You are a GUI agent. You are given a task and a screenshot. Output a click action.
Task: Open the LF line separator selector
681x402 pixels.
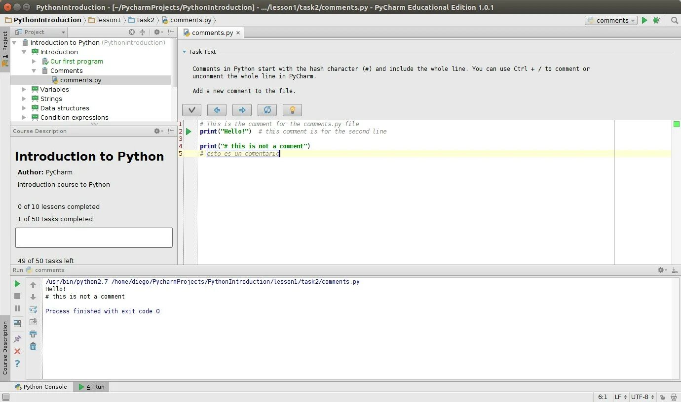tap(621, 397)
